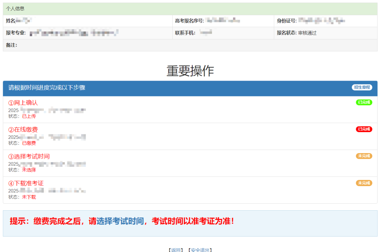The height and width of the screenshot is (252, 379).
Task: Click the 已上传 status text
Action: click(x=29, y=116)
